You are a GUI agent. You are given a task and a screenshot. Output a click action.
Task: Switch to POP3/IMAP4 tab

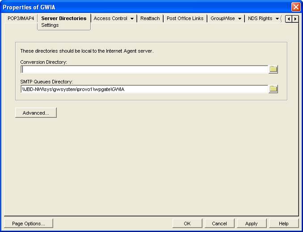(x=21, y=18)
